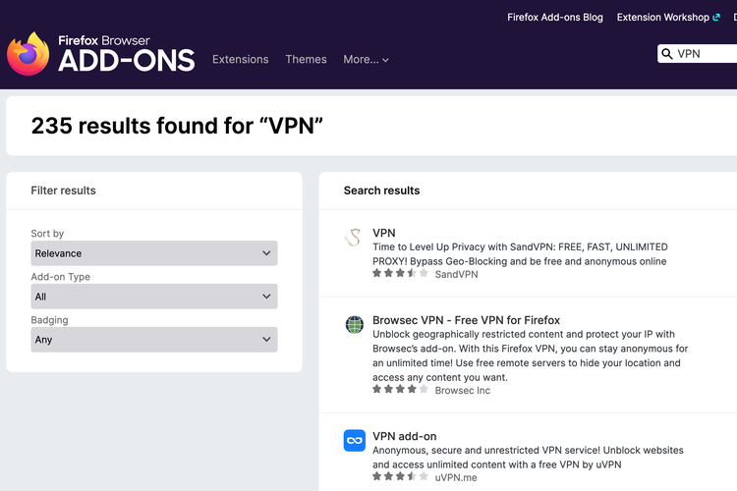
Task: Click the Extension Workshop external link icon
Action: 716,17
